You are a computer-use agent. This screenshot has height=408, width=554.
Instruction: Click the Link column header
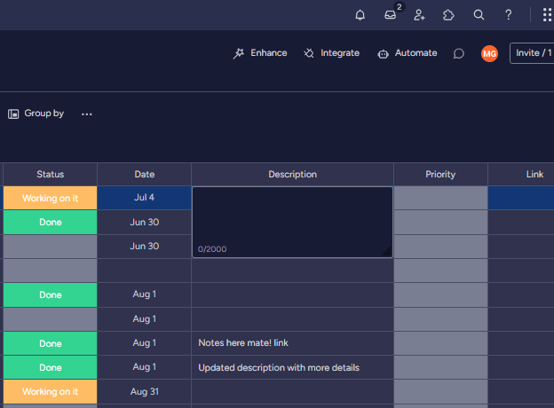(521, 175)
